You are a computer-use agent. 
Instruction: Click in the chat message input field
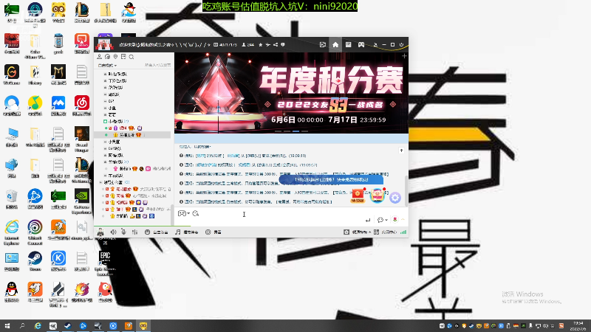[x=271, y=215]
